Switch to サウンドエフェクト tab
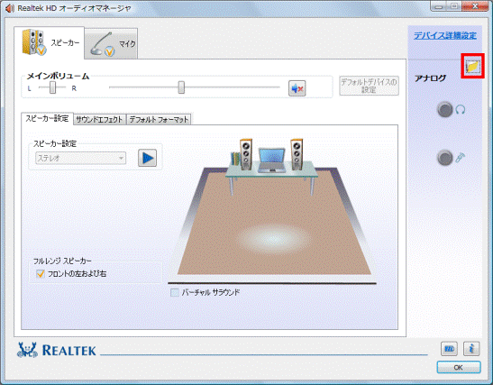 click(99, 120)
